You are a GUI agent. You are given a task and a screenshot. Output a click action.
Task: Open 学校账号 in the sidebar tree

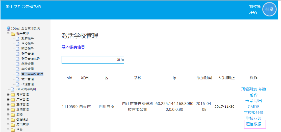pos(28,44)
